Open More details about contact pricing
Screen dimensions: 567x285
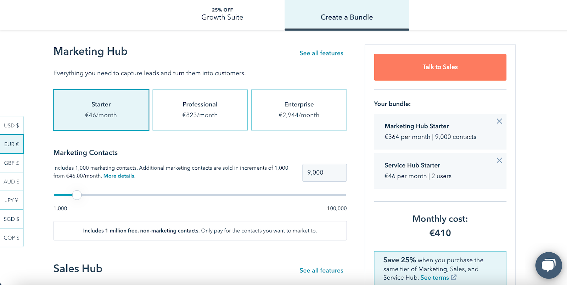118,176
